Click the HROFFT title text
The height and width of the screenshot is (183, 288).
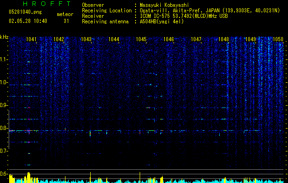(47, 4)
